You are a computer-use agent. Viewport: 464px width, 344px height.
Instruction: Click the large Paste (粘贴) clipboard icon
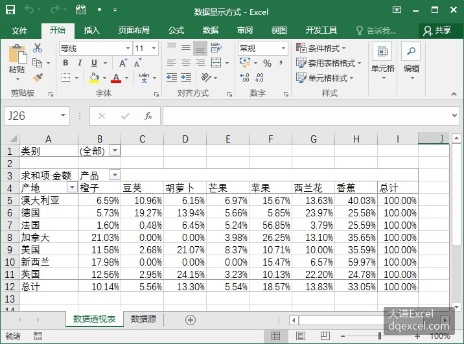17,54
